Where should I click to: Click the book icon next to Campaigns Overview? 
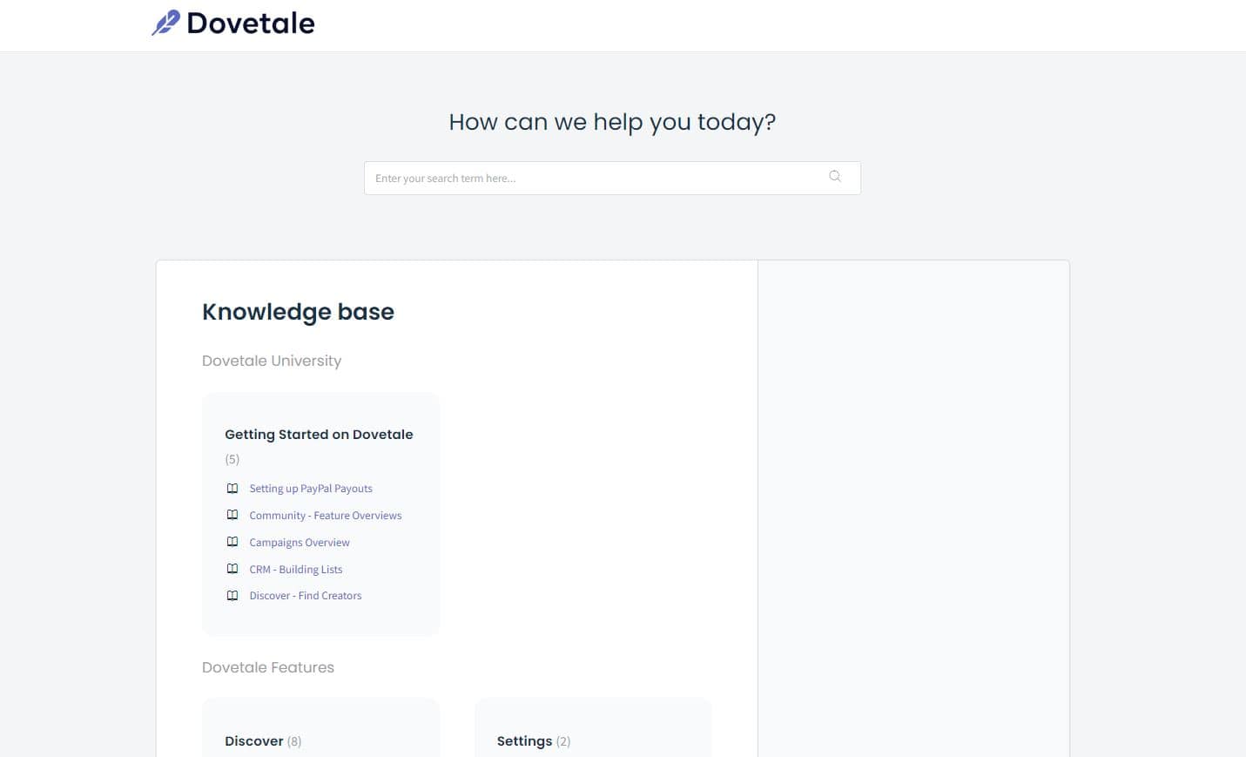(232, 541)
